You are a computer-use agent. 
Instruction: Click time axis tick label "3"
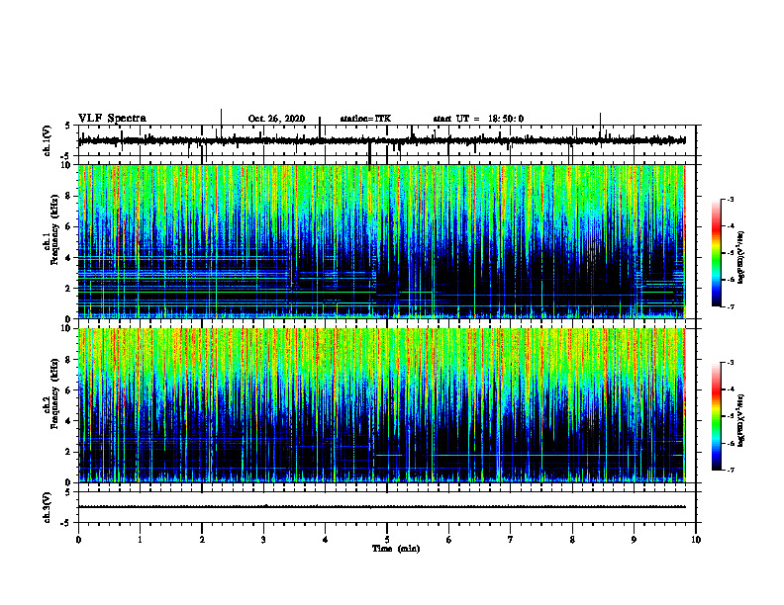point(263,540)
